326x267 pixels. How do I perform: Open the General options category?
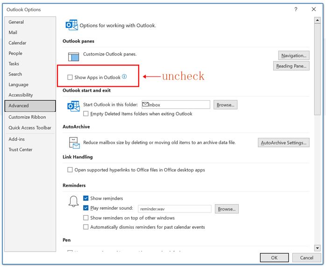coord(30,22)
